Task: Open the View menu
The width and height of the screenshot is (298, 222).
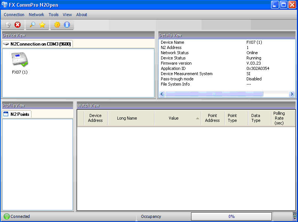Action: [x=67, y=15]
